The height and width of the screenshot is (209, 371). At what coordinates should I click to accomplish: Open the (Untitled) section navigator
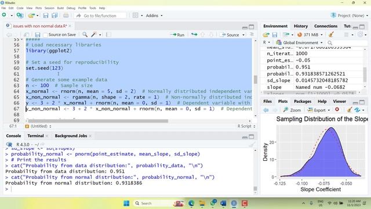click(38, 127)
